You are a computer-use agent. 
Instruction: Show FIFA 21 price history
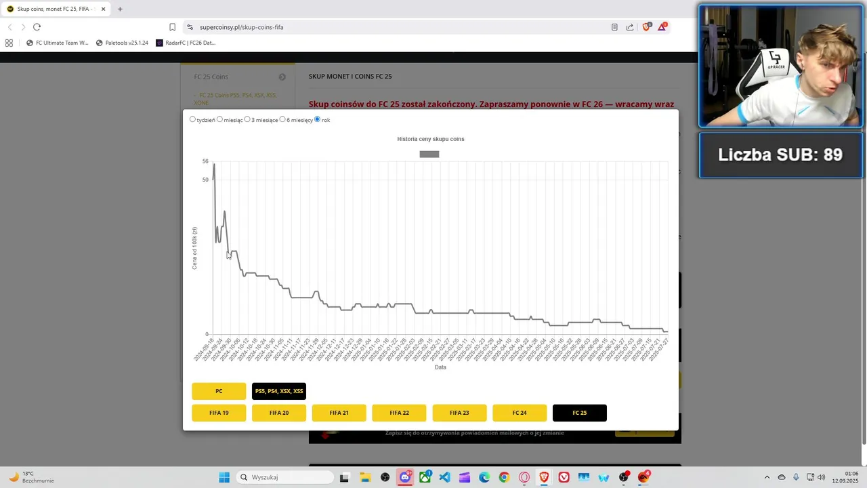point(339,413)
